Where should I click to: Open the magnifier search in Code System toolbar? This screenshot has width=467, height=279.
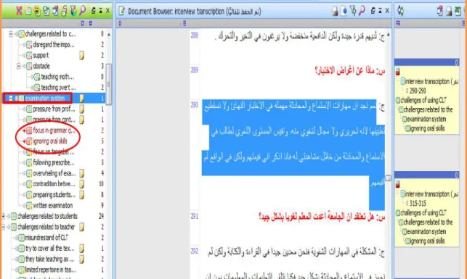83,11
